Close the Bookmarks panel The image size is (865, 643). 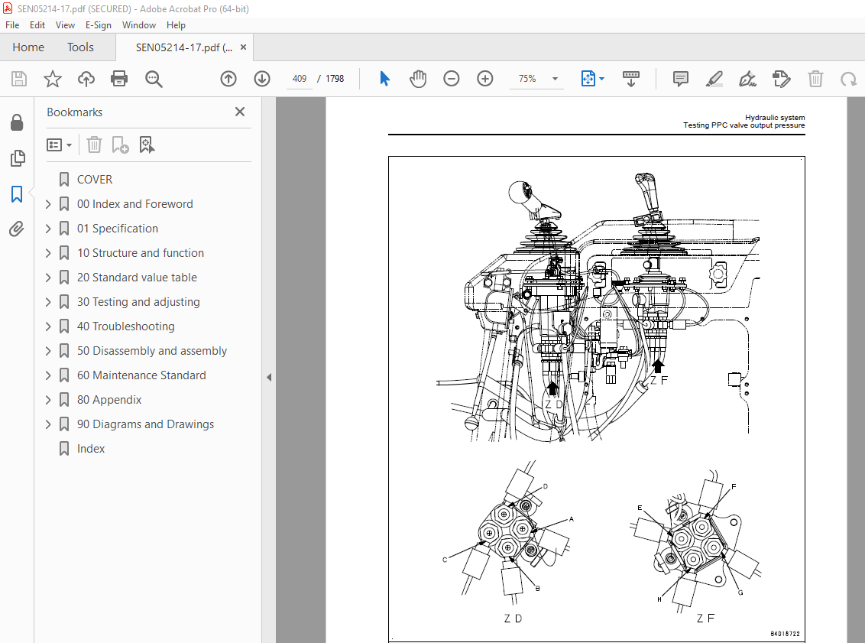240,112
